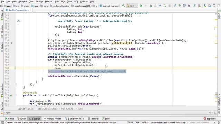Open the Context selector in status bar
This screenshot has height=124, width=221.
(199, 123)
